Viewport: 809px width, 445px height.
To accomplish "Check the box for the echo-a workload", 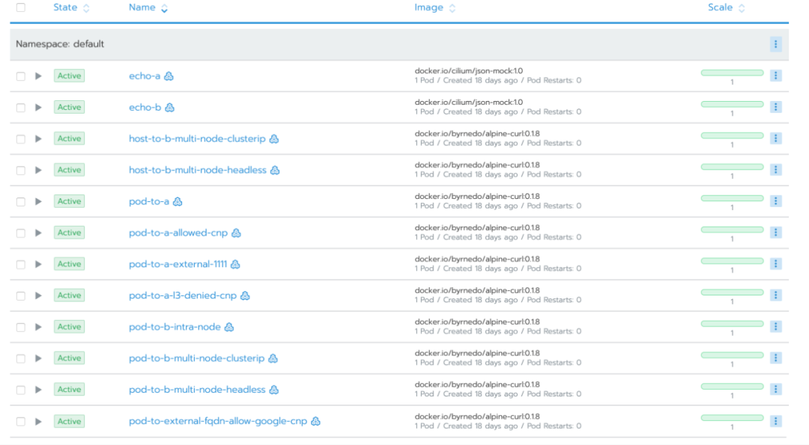I will (x=21, y=76).
